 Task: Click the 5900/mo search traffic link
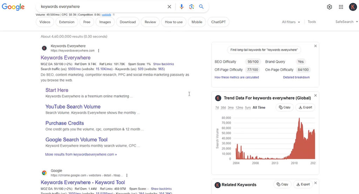click(74, 69)
